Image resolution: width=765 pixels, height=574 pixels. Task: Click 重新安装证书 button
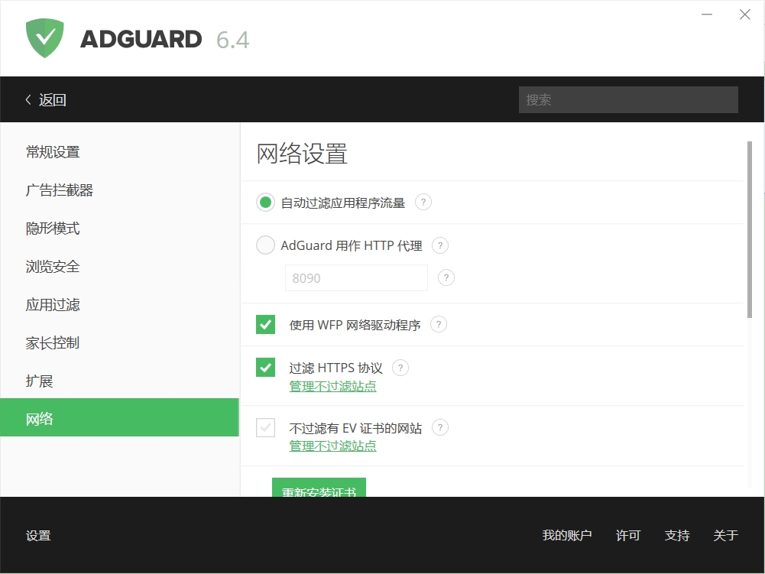click(x=319, y=488)
